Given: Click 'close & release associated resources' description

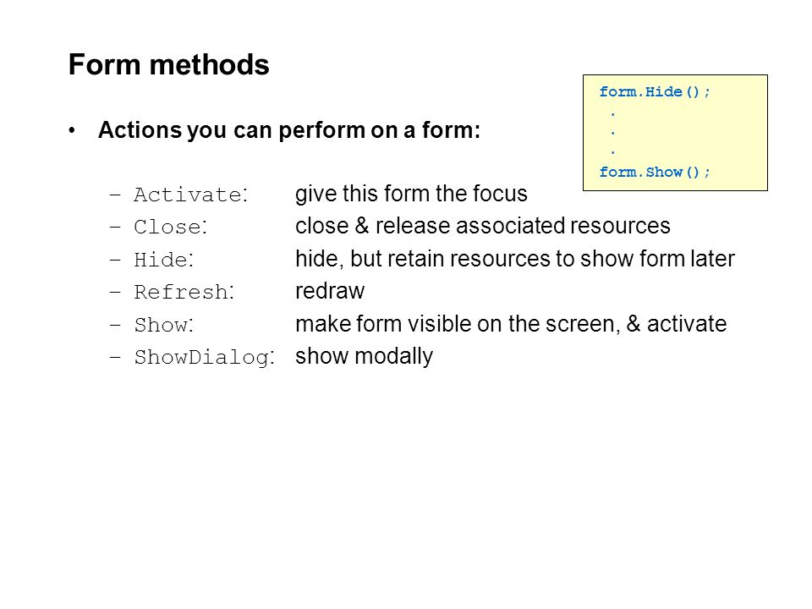Looking at the screenshot, I should (x=483, y=226).
